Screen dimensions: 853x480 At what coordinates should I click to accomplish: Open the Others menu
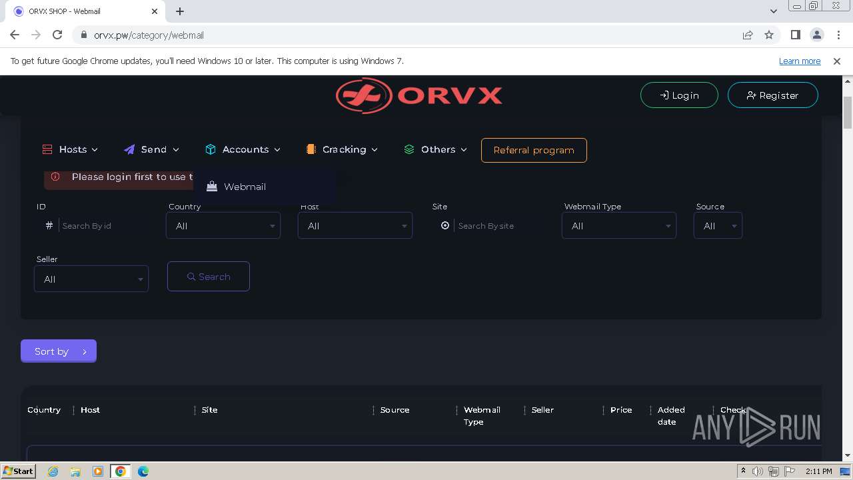(436, 149)
